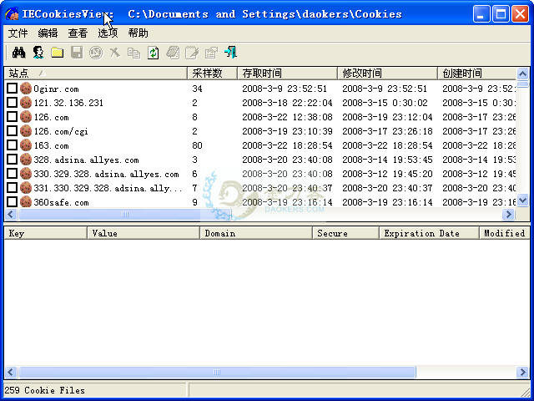Click the notepad with pencil edit icon
The image size is (534, 401).
pos(192,53)
